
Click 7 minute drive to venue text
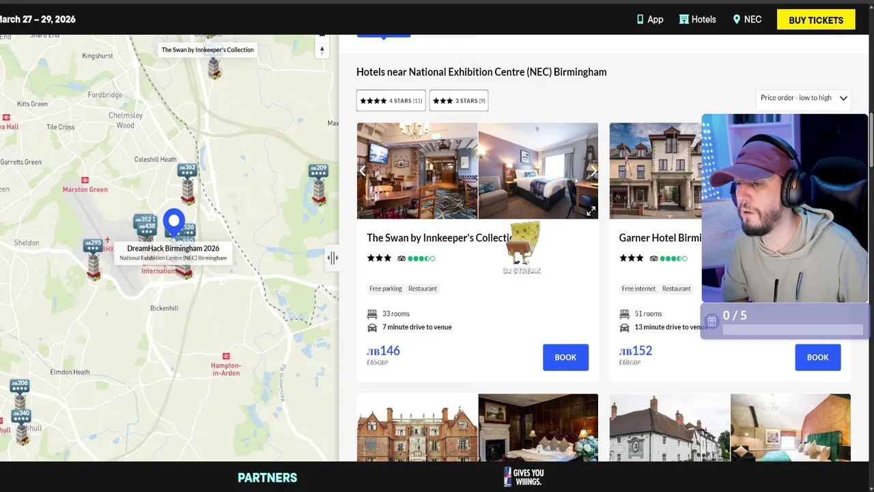(417, 327)
